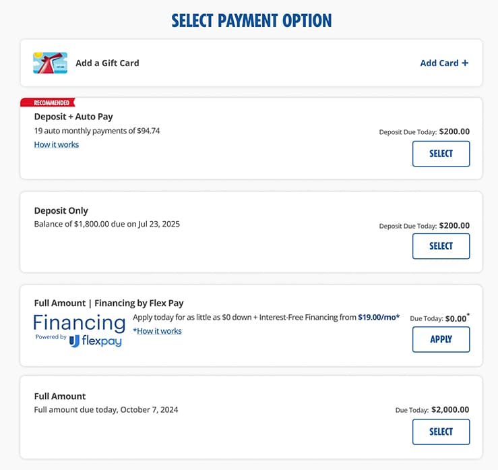Open How it works under Auto Pay
This screenshot has height=470, width=498.
click(57, 144)
